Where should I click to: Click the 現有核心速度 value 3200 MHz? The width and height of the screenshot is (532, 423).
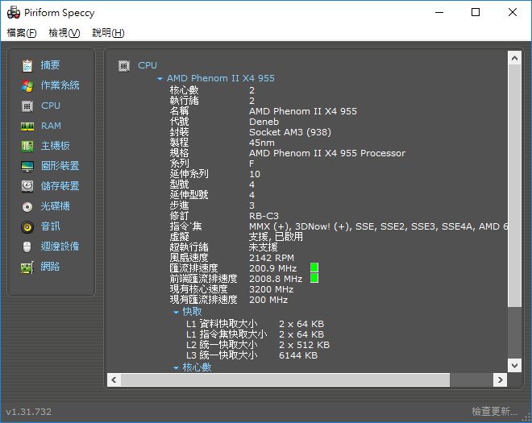[x=272, y=290]
